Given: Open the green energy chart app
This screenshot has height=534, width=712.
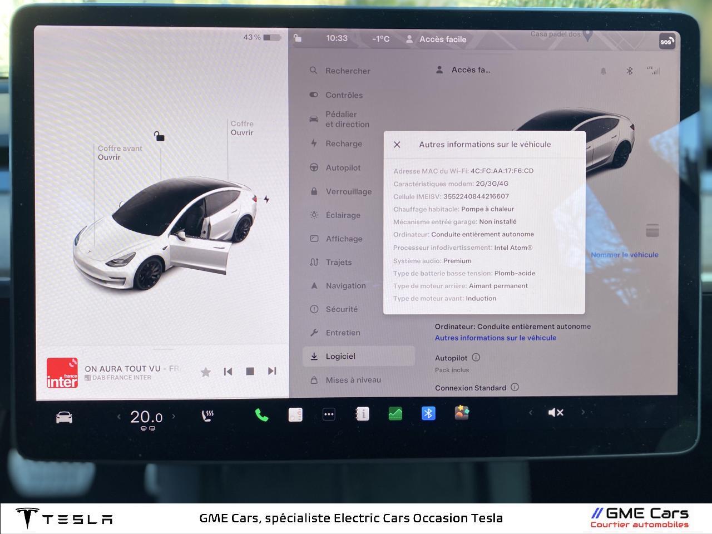Looking at the screenshot, I should pos(395,414).
